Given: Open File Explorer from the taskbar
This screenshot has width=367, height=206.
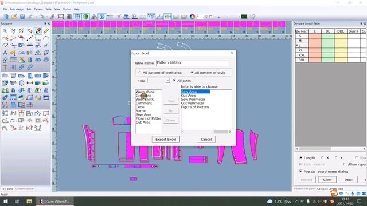Looking at the screenshot, I should [29, 201].
